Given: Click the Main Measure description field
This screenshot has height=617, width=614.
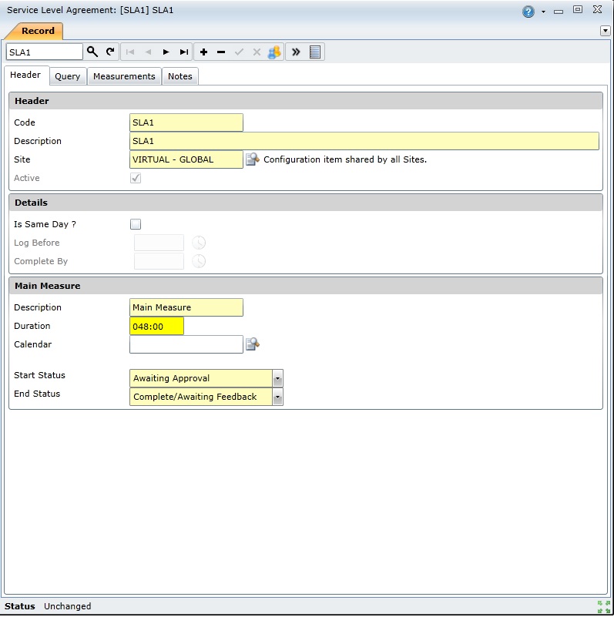Looking at the screenshot, I should tap(186, 307).
